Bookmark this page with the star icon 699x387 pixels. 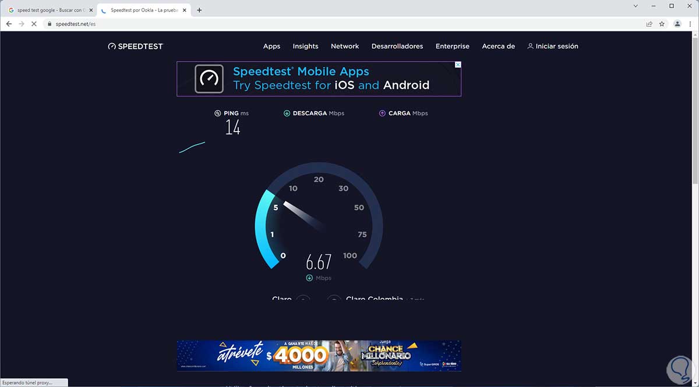tap(662, 24)
